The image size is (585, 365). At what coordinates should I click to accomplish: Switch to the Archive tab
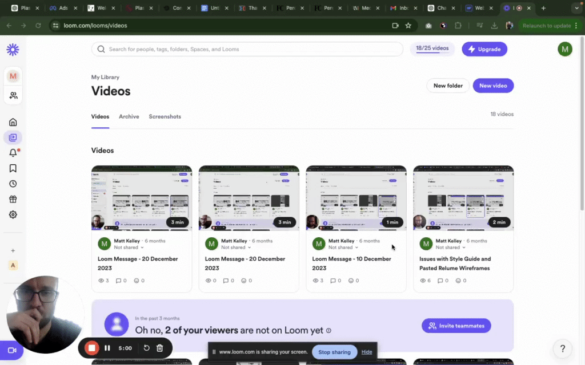129,116
